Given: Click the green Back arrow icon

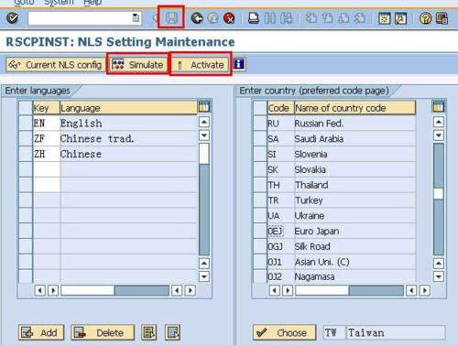Looking at the screenshot, I should [x=197, y=18].
